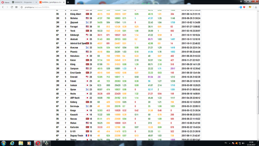Open the Windows Start menu

pyautogui.click(x=4, y=143)
